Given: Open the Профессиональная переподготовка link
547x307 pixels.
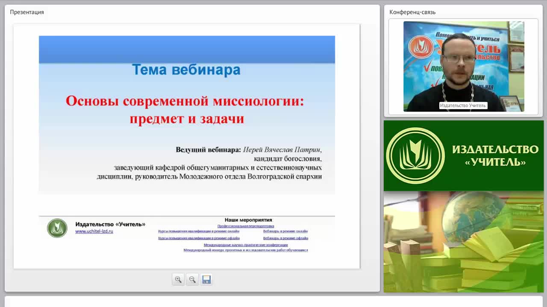Looking at the screenshot, I should 246,226.
